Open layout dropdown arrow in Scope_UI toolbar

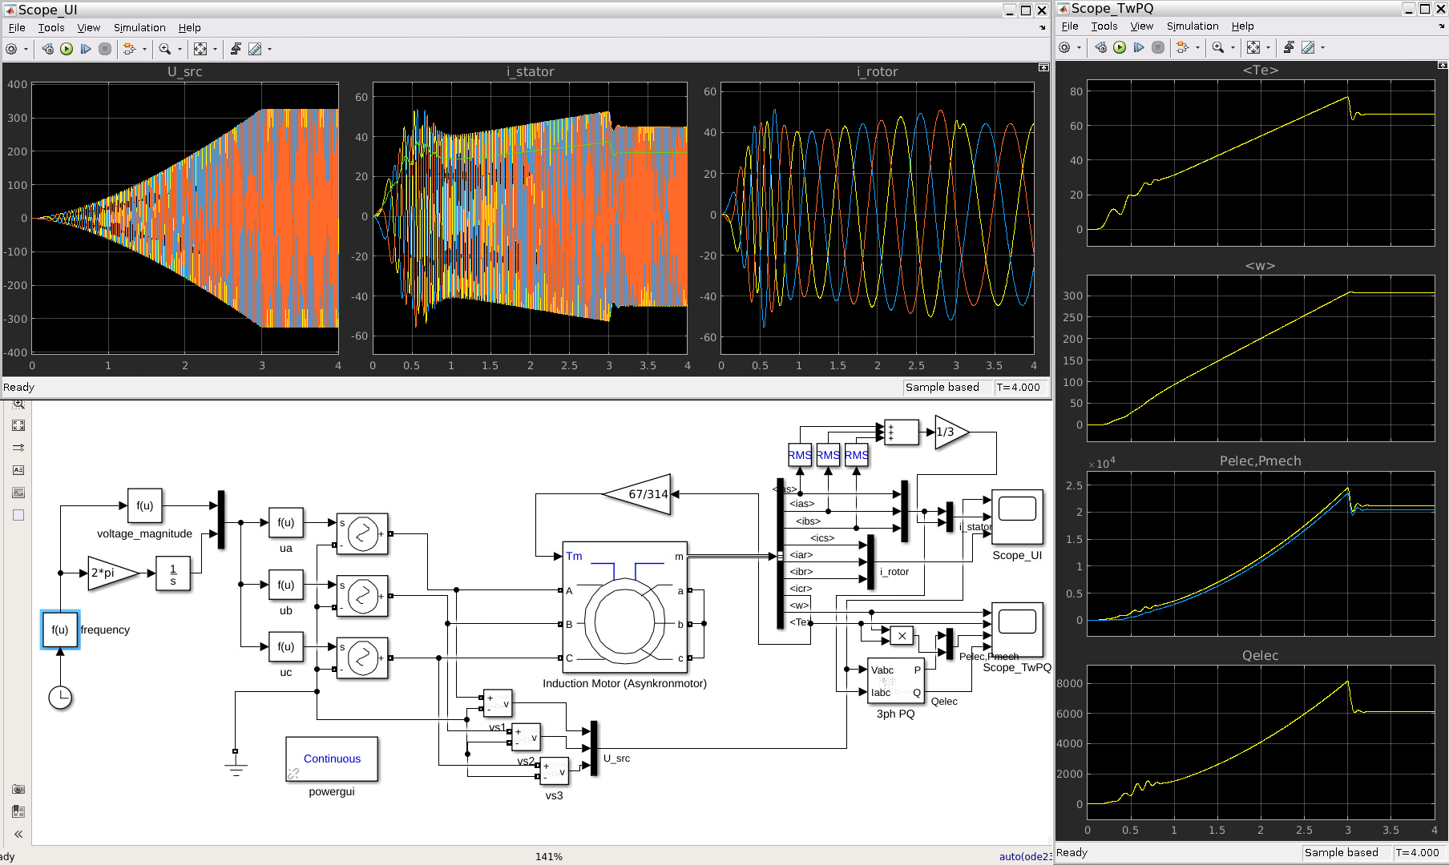pyautogui.click(x=144, y=50)
